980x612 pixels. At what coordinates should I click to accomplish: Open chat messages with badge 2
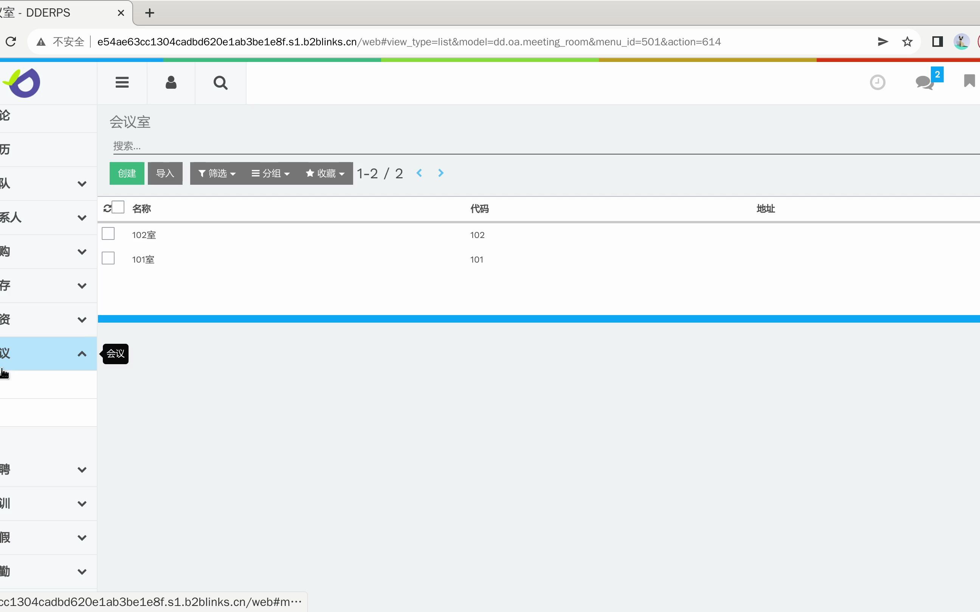925,83
